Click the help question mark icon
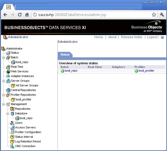167x151 pixels. pyautogui.click(x=162, y=37)
